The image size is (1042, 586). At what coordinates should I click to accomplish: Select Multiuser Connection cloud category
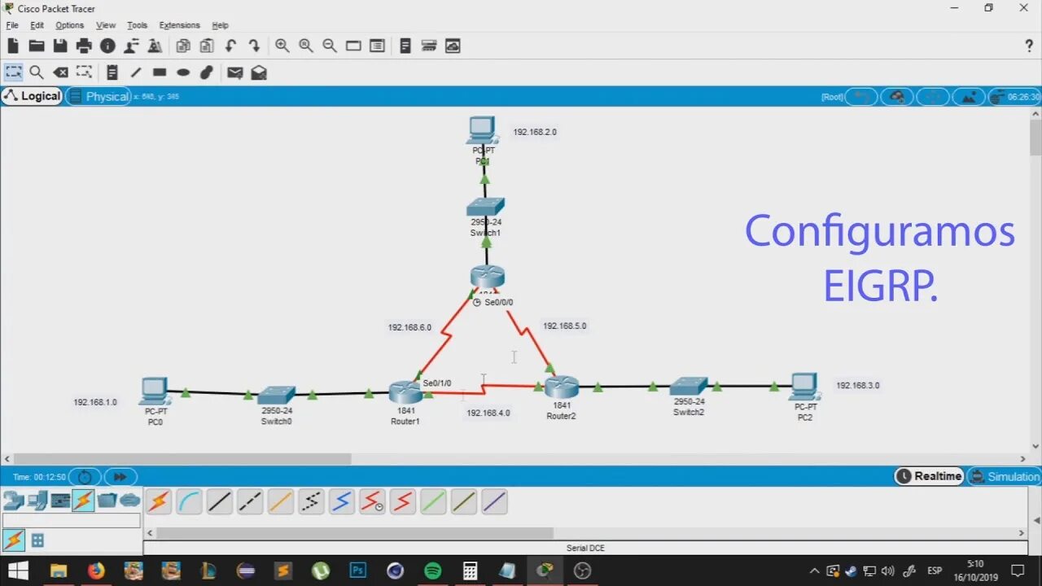coord(130,501)
